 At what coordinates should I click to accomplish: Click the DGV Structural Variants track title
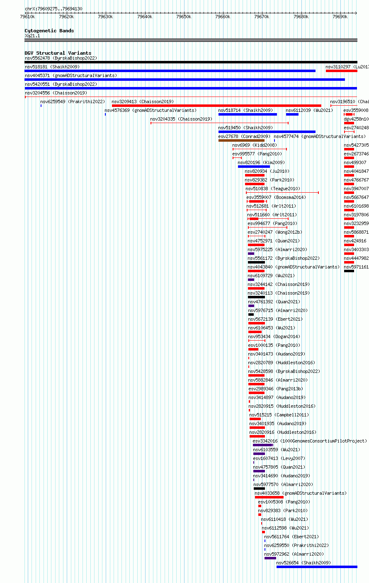coord(58,53)
